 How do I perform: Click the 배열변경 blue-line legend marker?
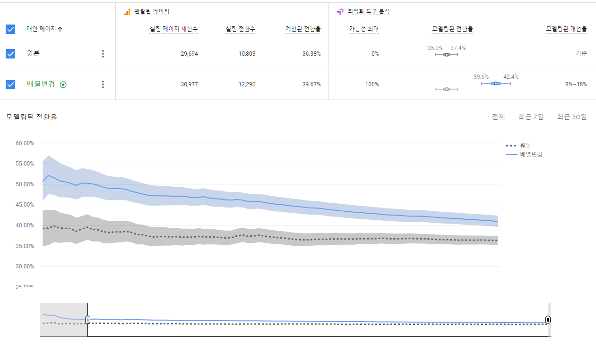511,154
